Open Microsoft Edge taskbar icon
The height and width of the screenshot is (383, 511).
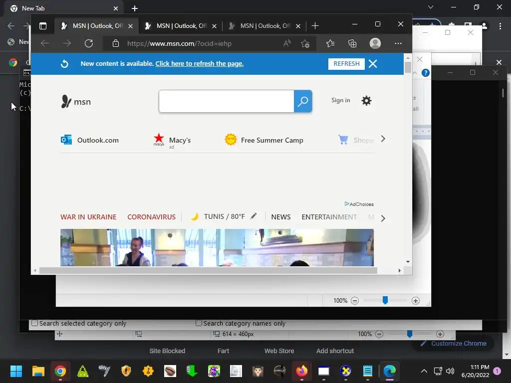click(389, 371)
